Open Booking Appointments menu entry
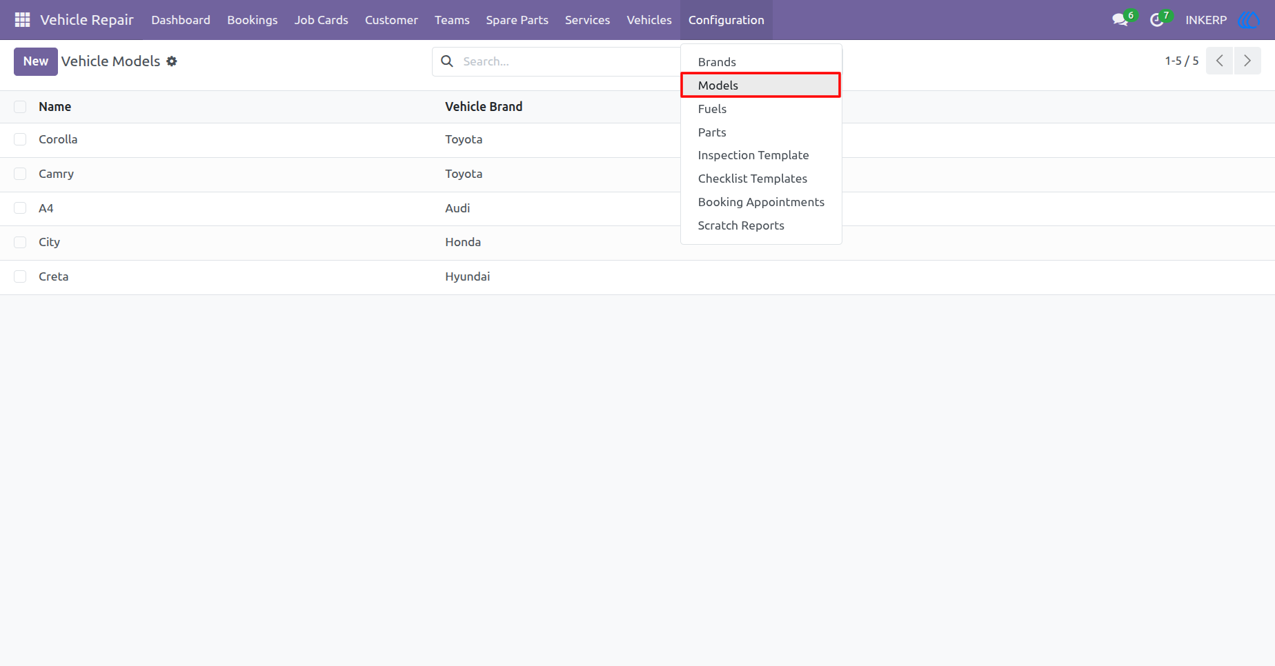The width and height of the screenshot is (1275, 666). coord(761,202)
